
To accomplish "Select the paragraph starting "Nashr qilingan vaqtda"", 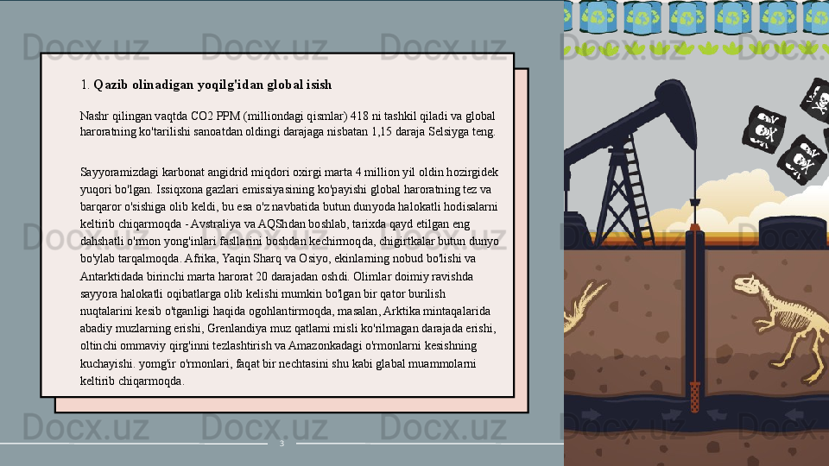I will [x=287, y=123].
